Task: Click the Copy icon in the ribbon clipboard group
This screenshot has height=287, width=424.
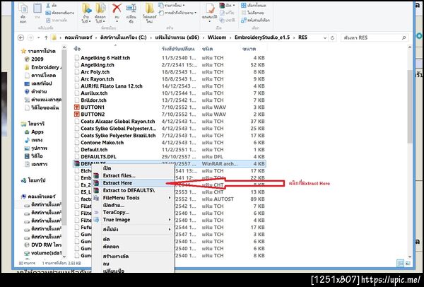Action: (x=23, y=9)
